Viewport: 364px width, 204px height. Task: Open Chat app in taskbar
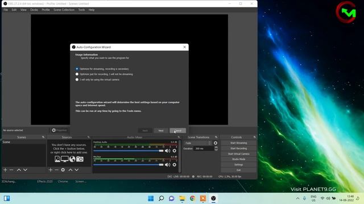coord(172,198)
